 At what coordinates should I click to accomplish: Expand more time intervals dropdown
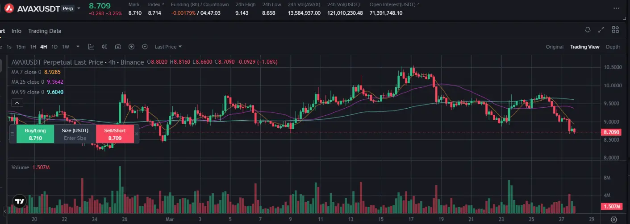pos(78,46)
